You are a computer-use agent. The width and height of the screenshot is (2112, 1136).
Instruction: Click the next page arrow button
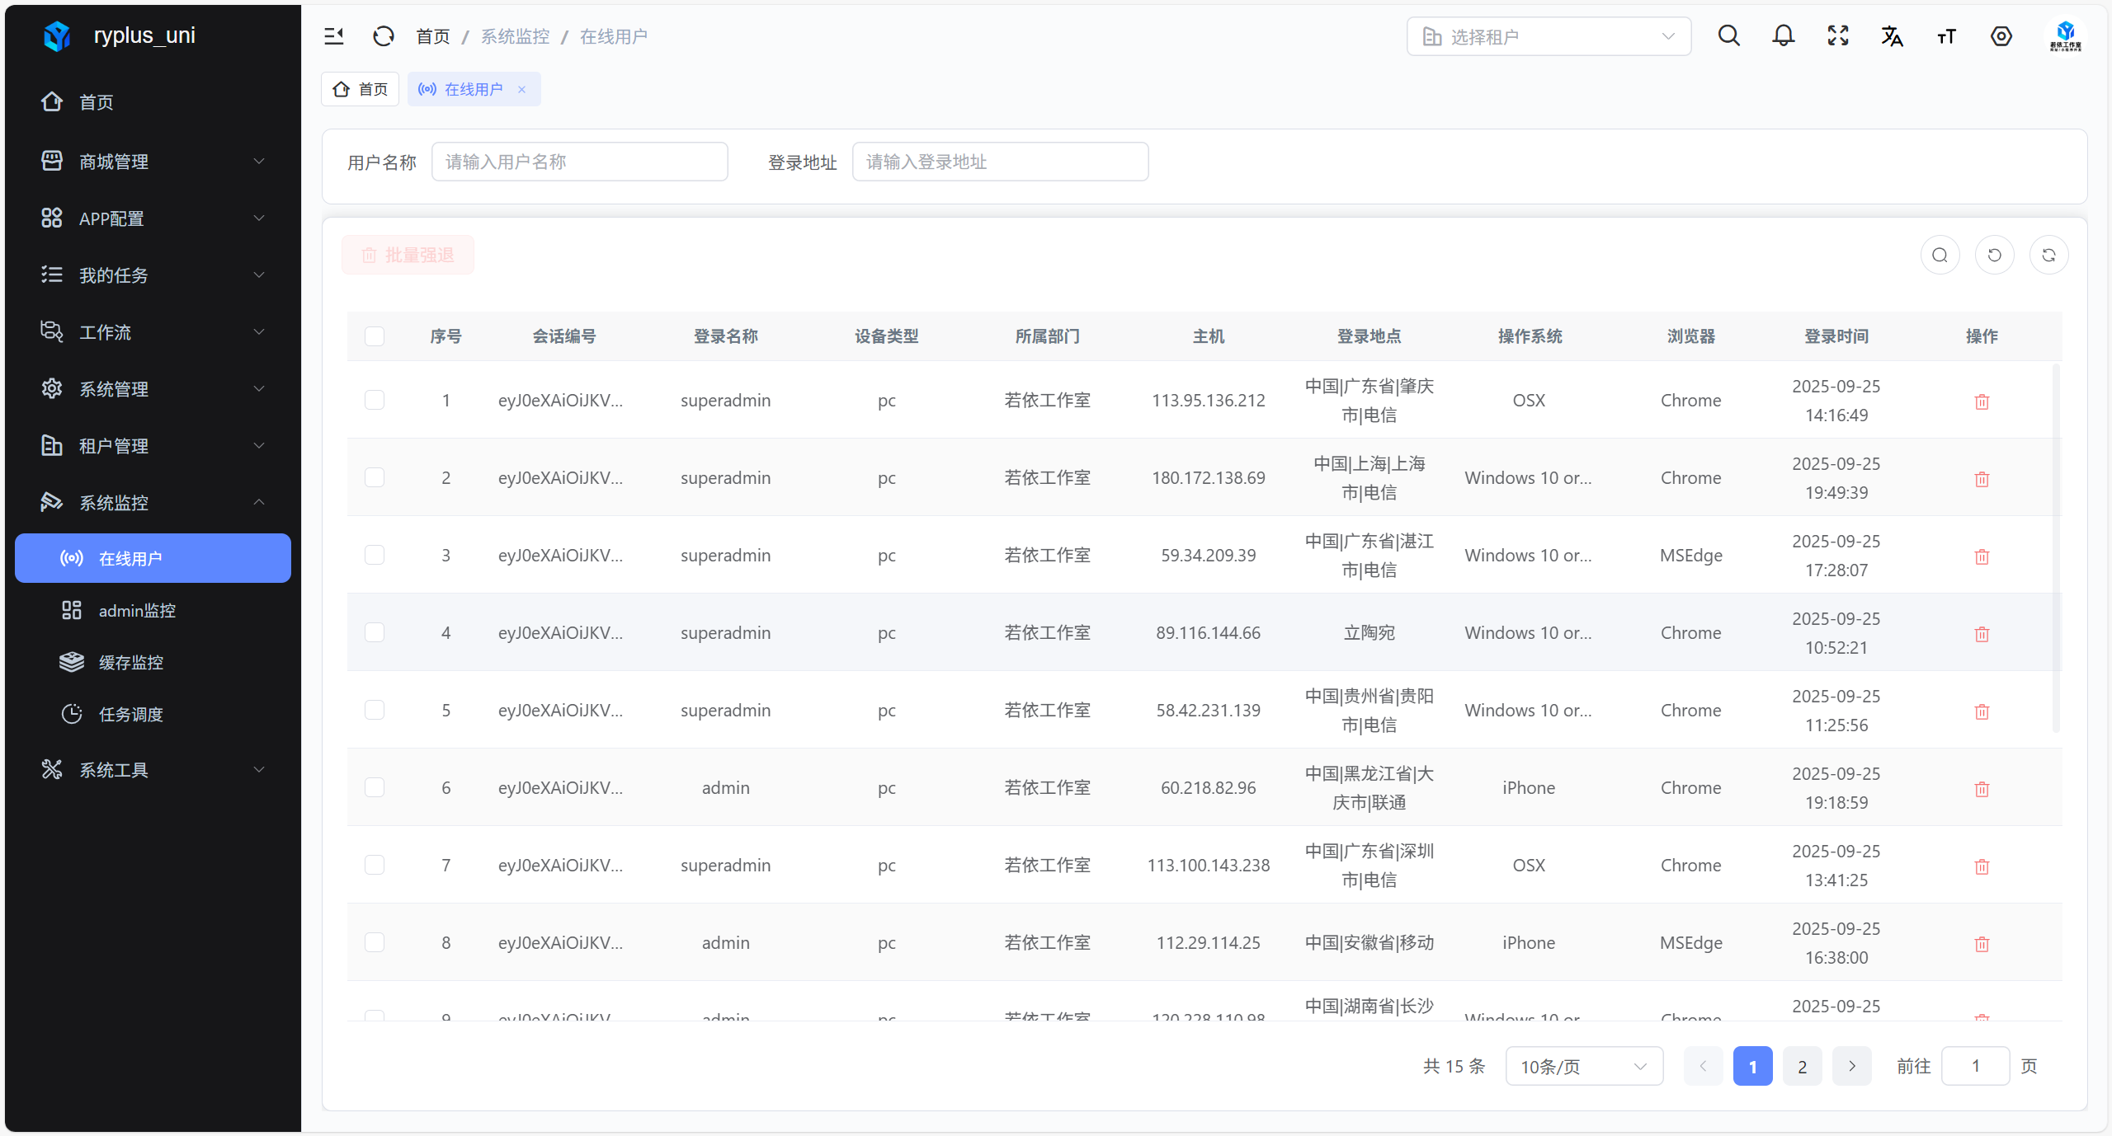tap(1851, 1067)
